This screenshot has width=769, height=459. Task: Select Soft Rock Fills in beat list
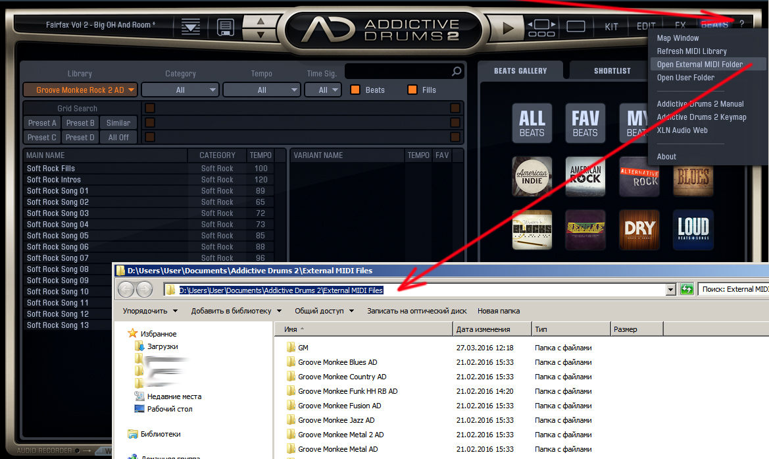point(149,169)
